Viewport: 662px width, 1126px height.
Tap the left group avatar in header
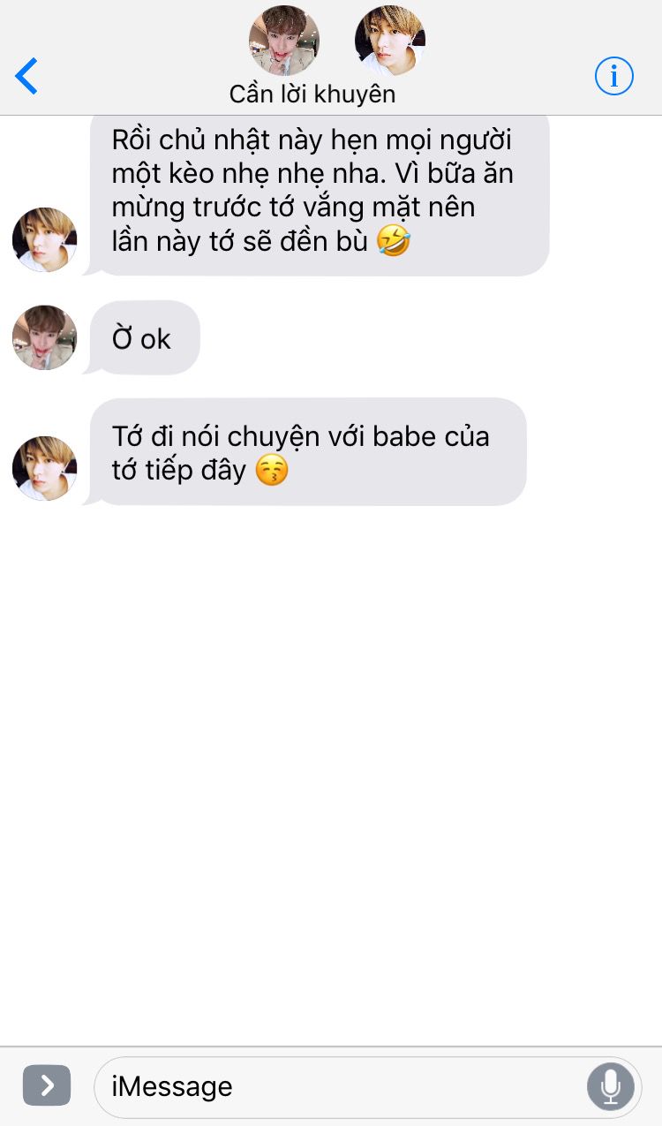284,41
